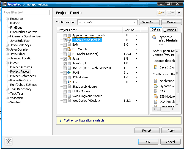Click the Web Fragment Module facet icon
The image size is (184, 149).
(x=69, y=96)
